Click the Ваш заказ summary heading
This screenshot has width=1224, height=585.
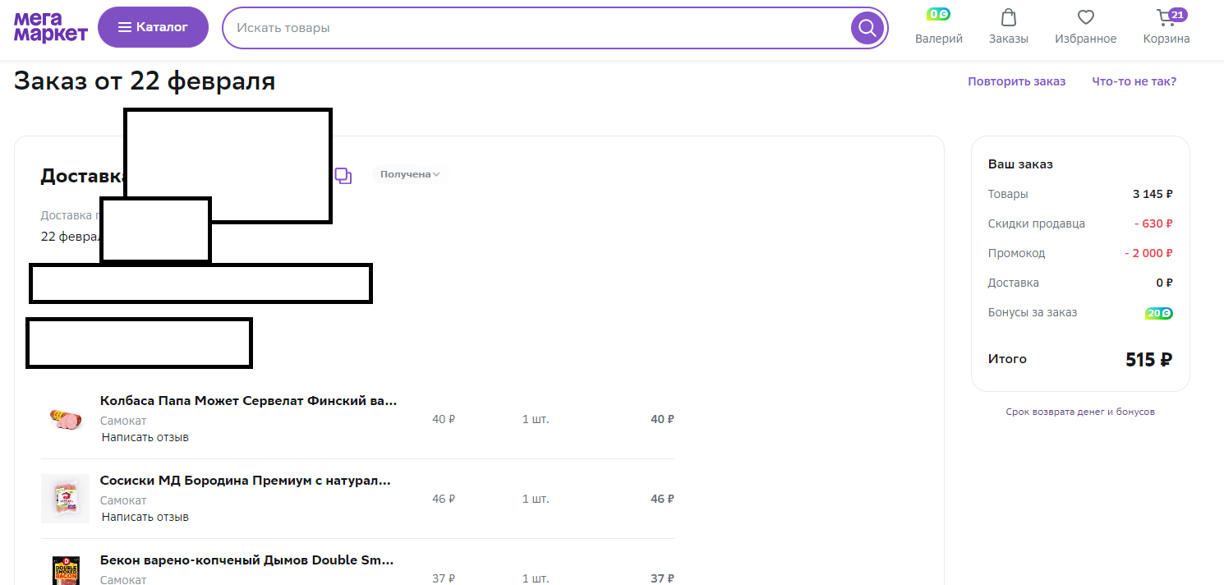1020,164
